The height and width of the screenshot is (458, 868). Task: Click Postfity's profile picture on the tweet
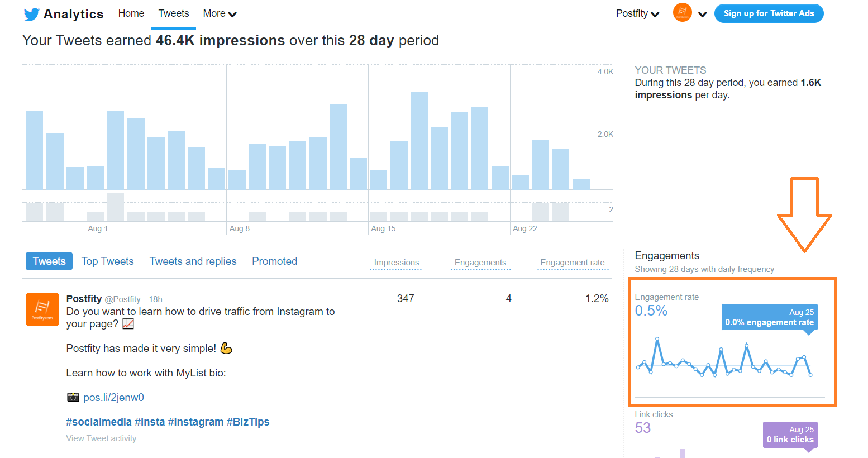42,309
